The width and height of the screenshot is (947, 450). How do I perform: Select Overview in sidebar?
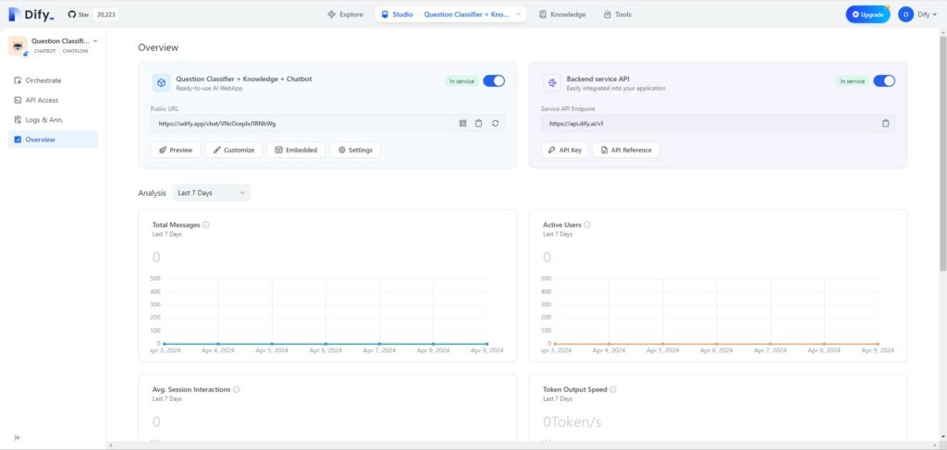(x=53, y=140)
